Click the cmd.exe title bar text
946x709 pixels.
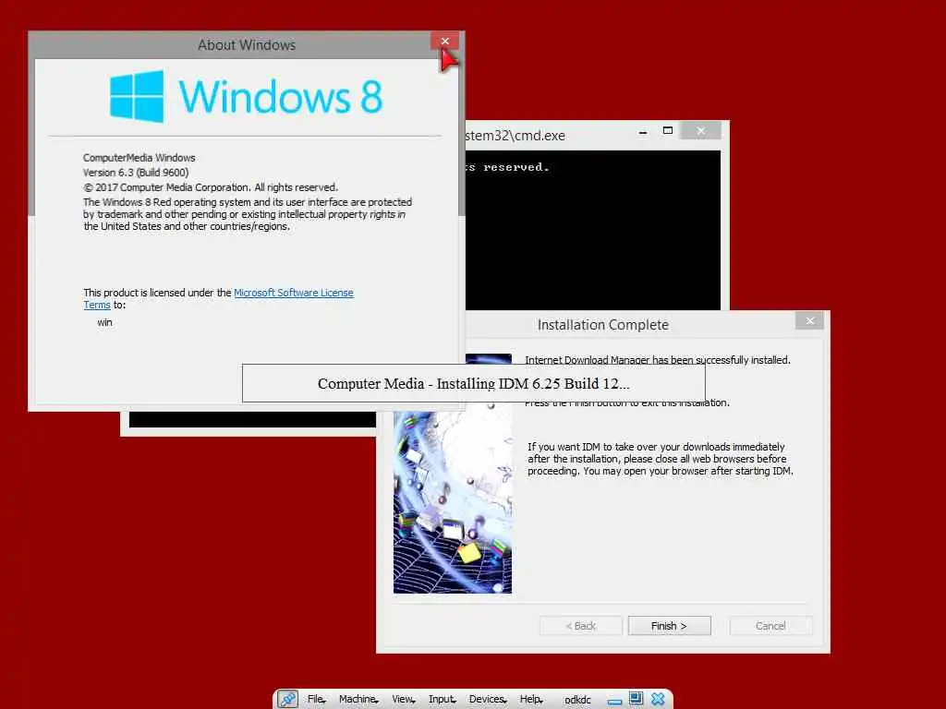pos(515,136)
